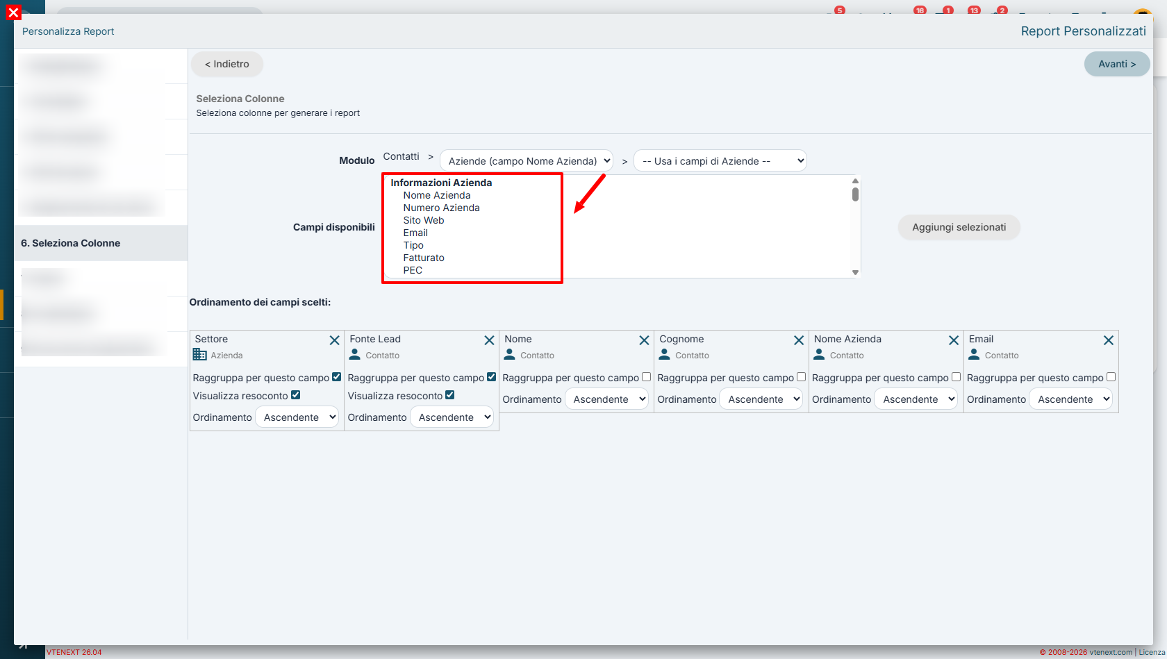Image resolution: width=1167 pixels, height=659 pixels.
Task: Click the Azienda building icon under Settore
Action: (x=200, y=355)
